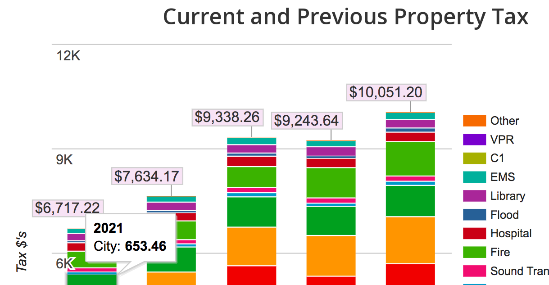Viewport: 549px width, 285px height.
Task: Click purple Library segment in $10,051.20 bar
Action: [410, 124]
